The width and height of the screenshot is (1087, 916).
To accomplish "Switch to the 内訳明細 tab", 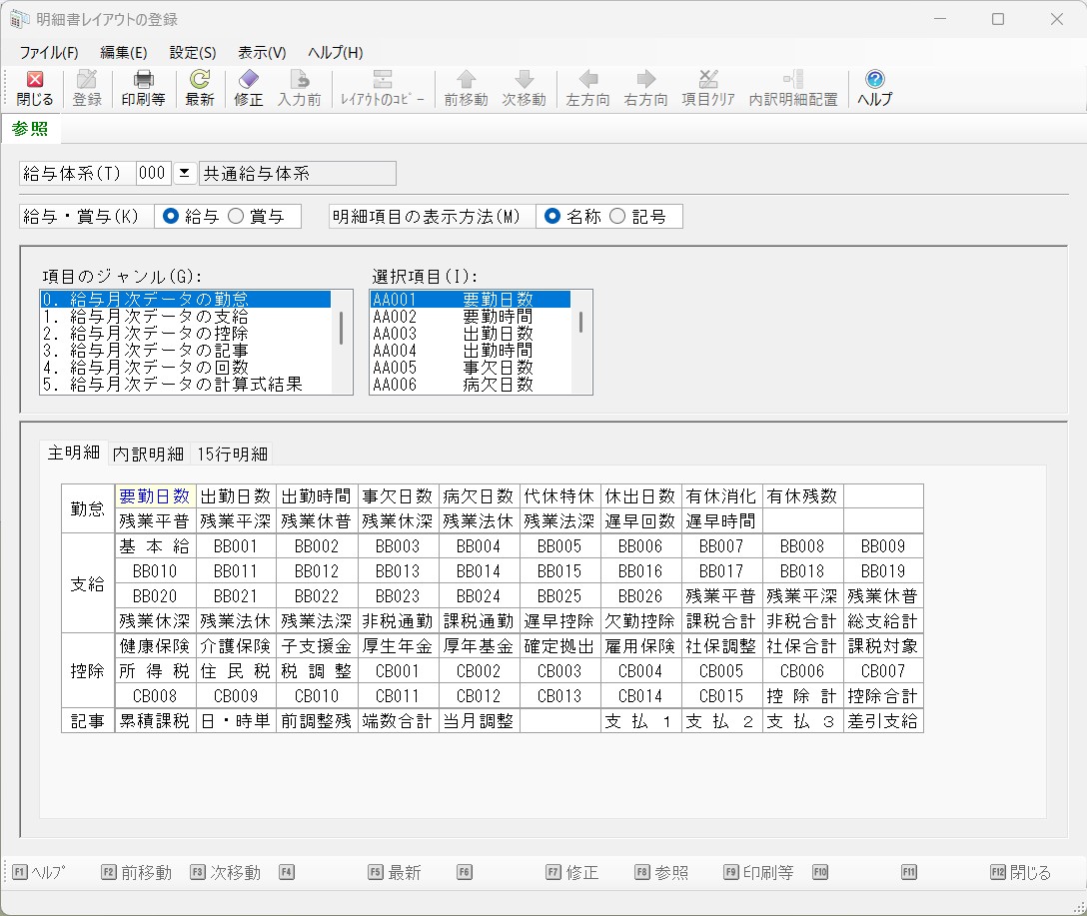I will coord(148,454).
